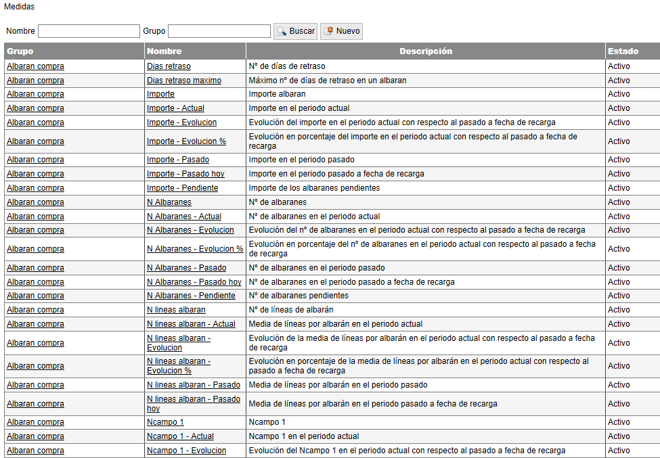
Task: Focus the Grupo filter input box
Action: tap(219, 31)
